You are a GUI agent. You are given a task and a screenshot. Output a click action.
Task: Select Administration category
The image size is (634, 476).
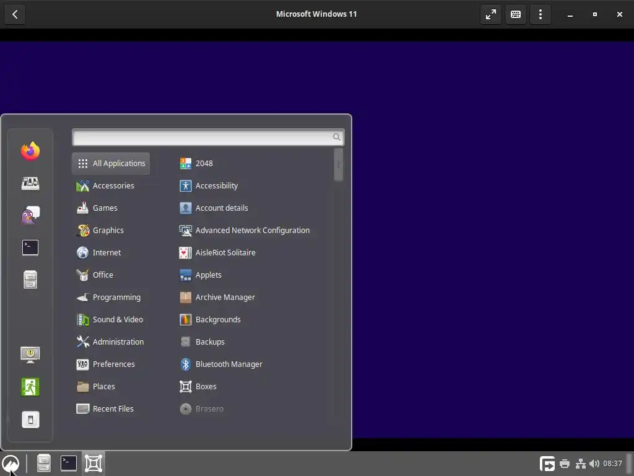pyautogui.click(x=111, y=342)
